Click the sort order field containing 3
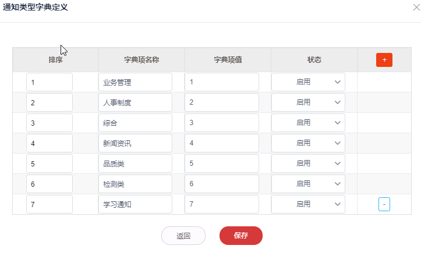This screenshot has width=421, height=256. coord(49,123)
